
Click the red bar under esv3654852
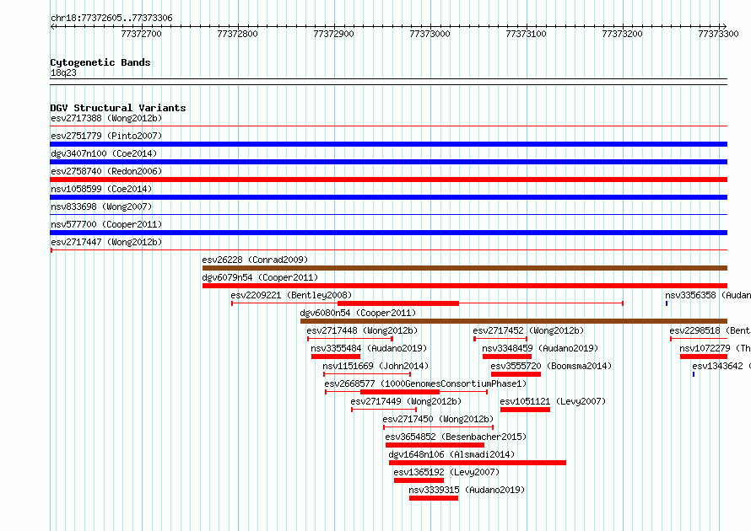click(435, 445)
